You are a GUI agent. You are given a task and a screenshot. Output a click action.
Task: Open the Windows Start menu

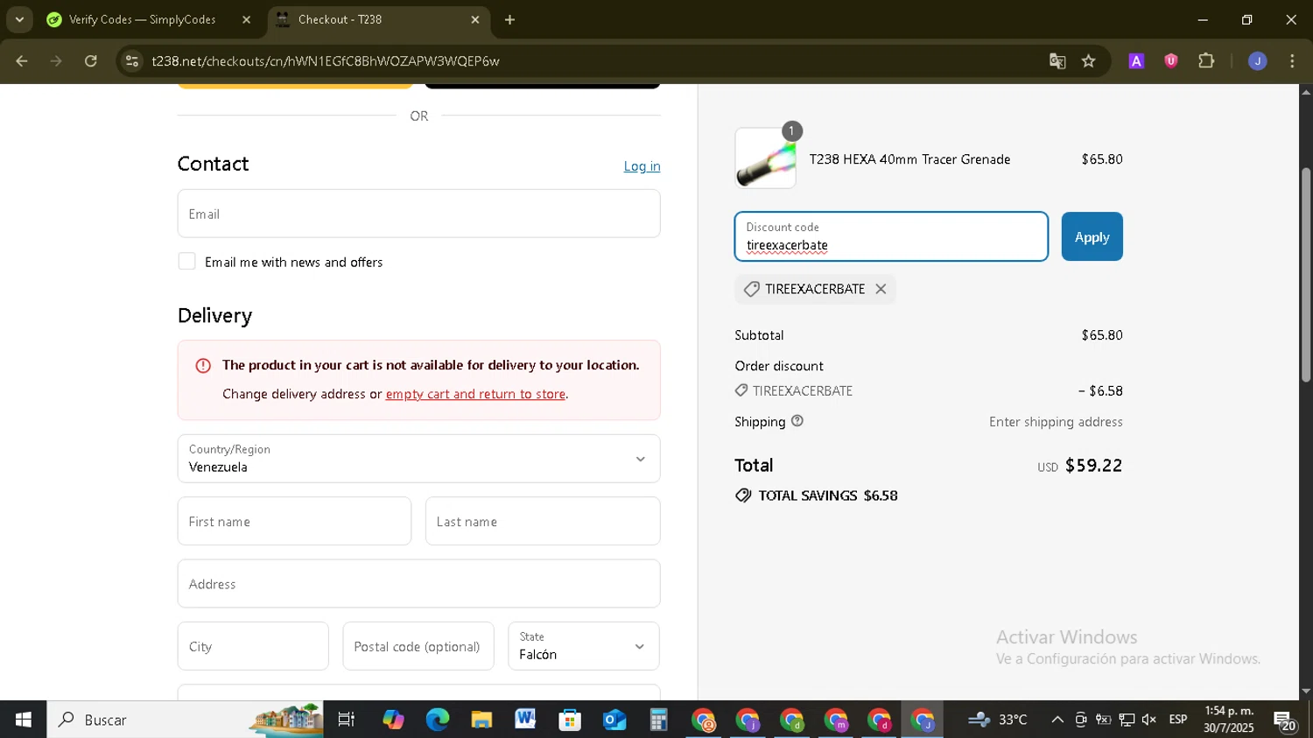(x=23, y=720)
